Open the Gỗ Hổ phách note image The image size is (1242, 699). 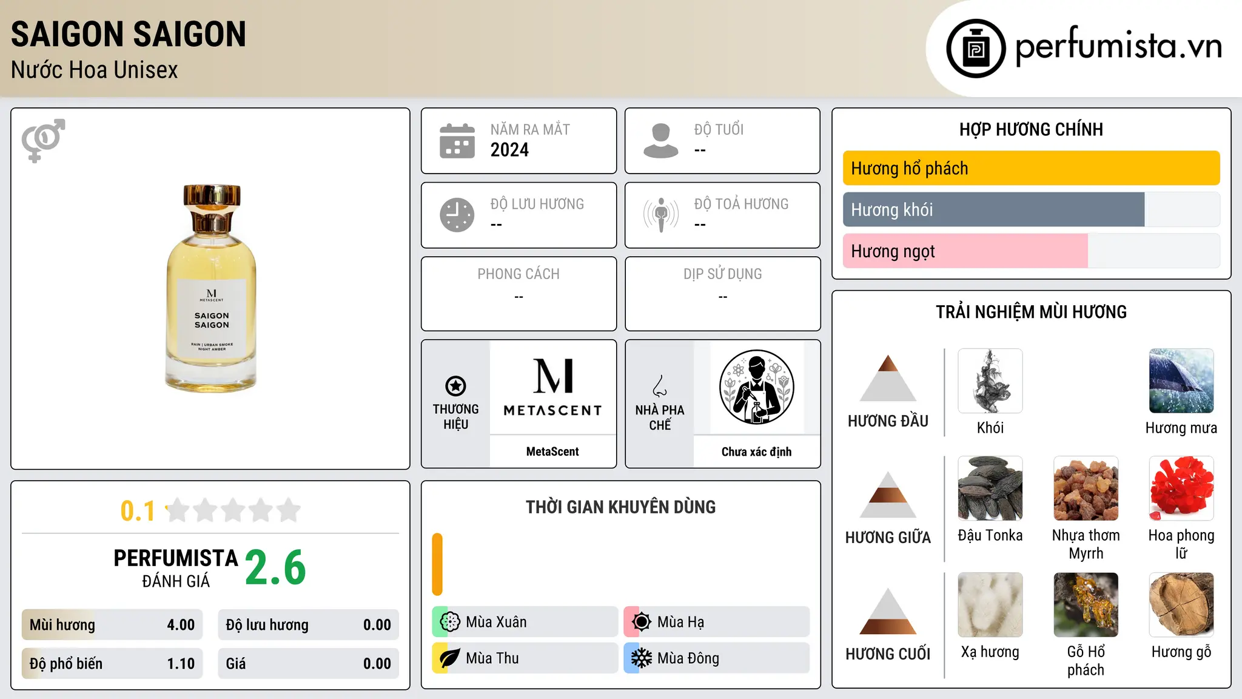click(1086, 605)
